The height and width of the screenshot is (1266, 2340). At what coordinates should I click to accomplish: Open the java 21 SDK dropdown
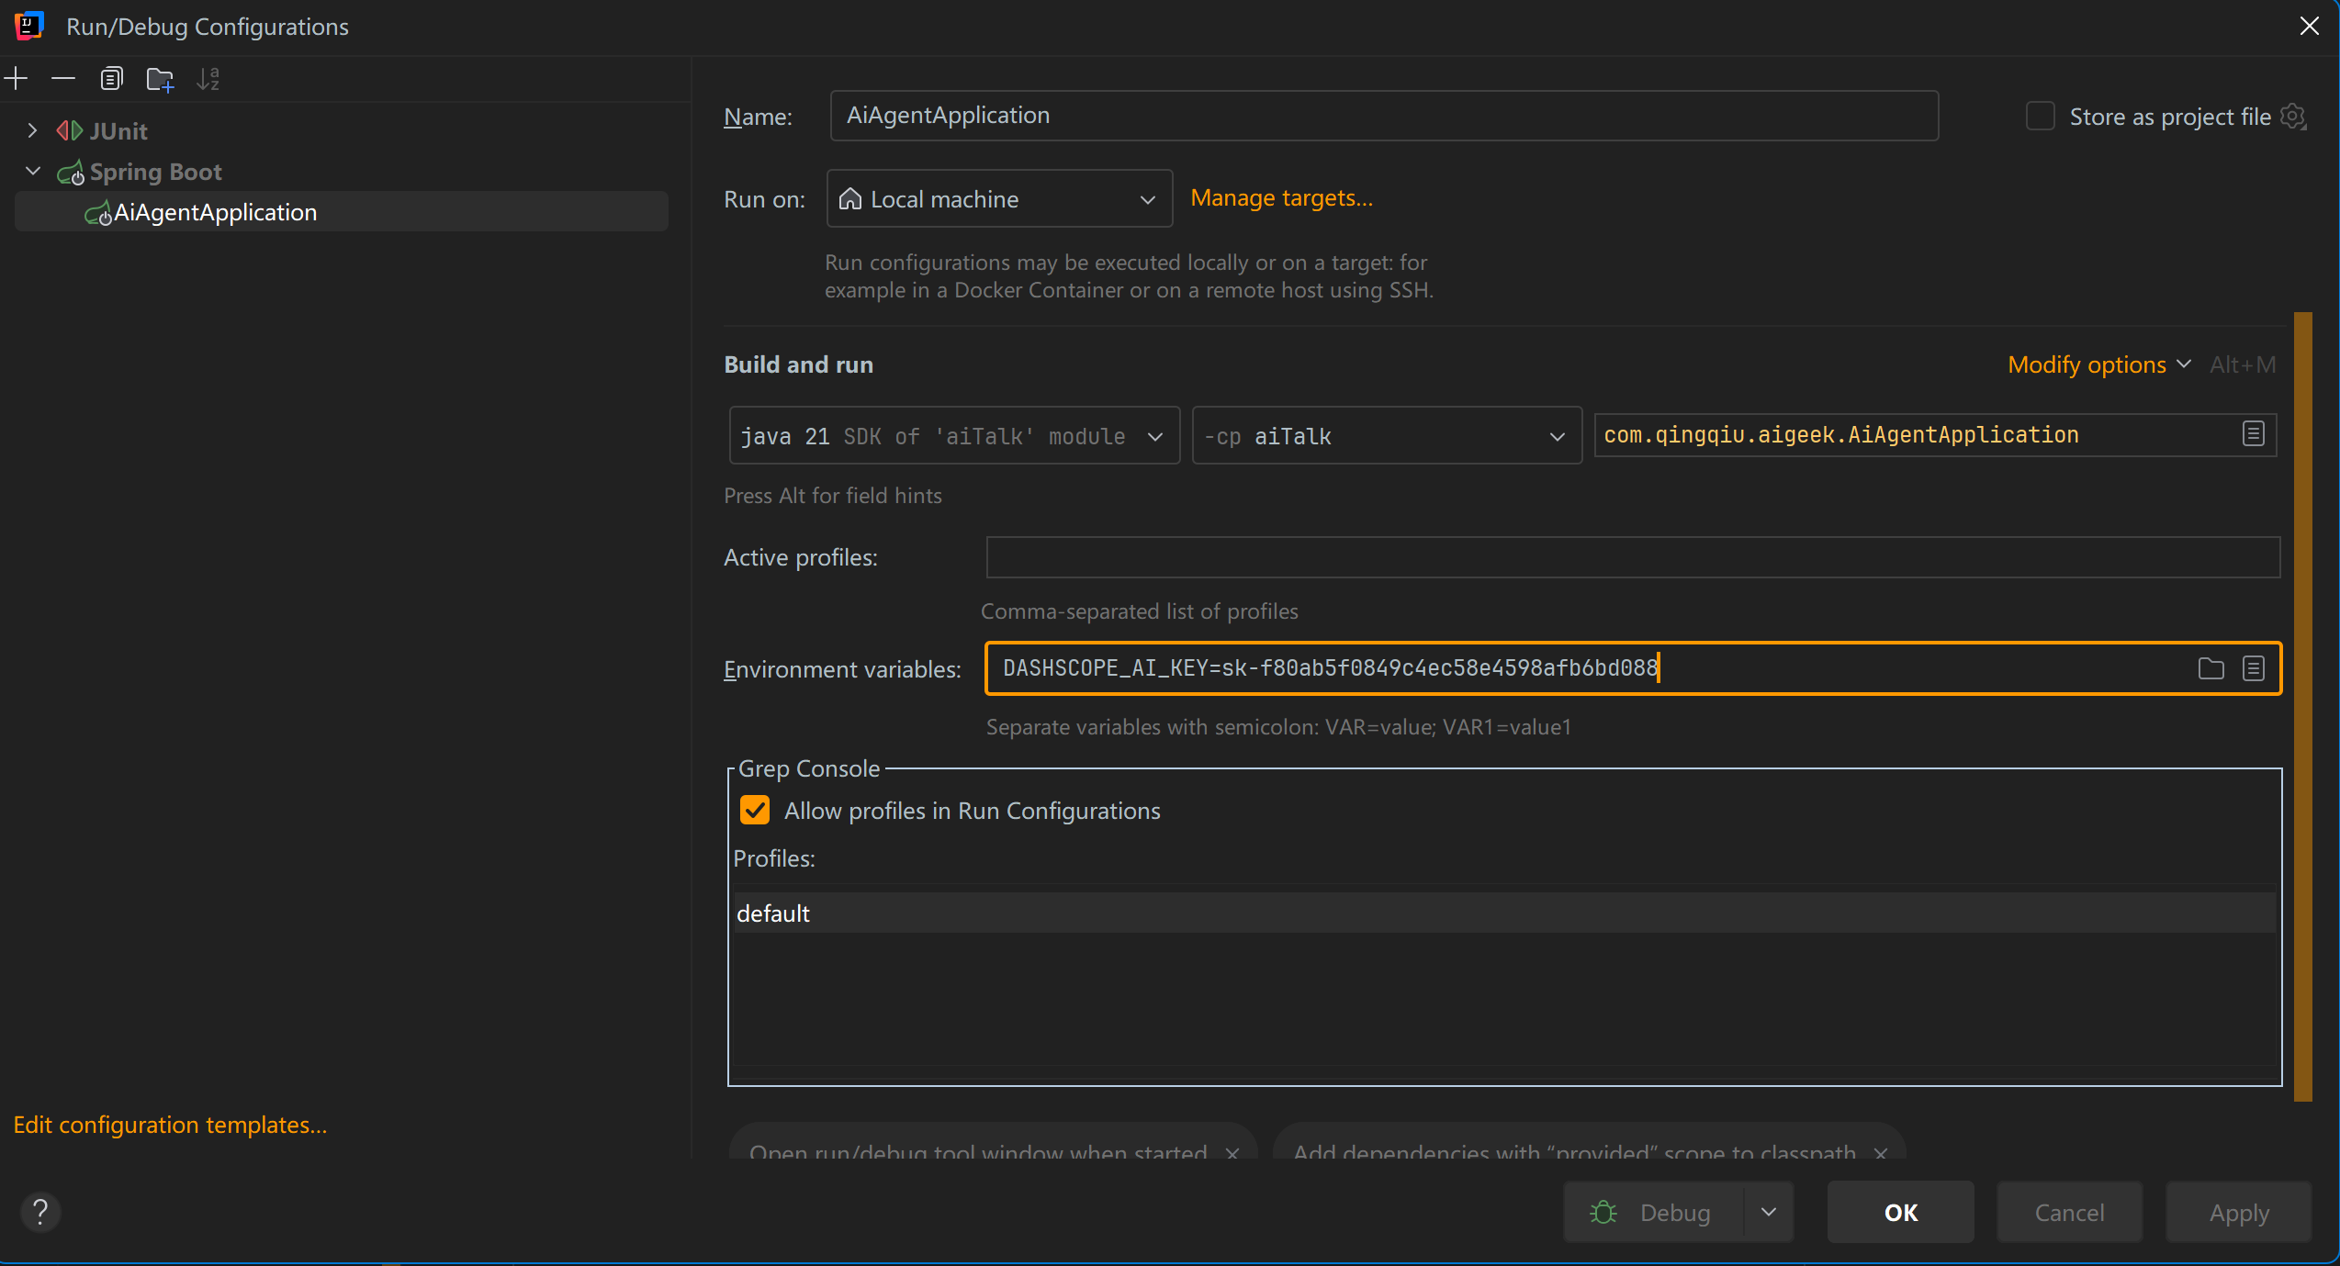[x=953, y=436]
